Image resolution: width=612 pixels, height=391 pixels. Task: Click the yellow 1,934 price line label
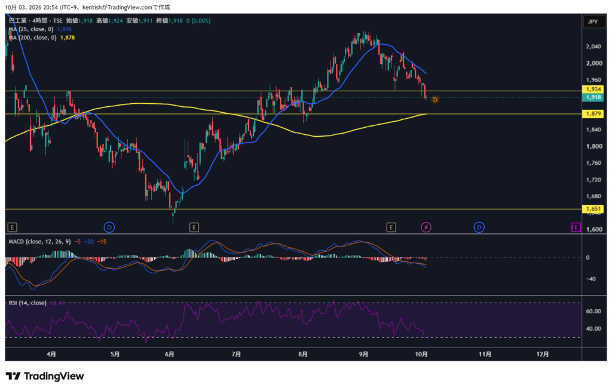pos(593,90)
